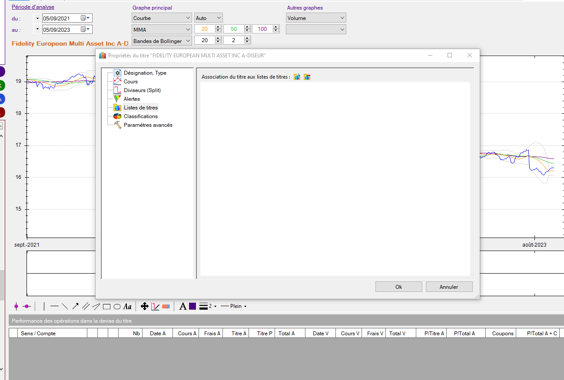
Task: Click first list association icon in dialog
Action: [x=297, y=77]
